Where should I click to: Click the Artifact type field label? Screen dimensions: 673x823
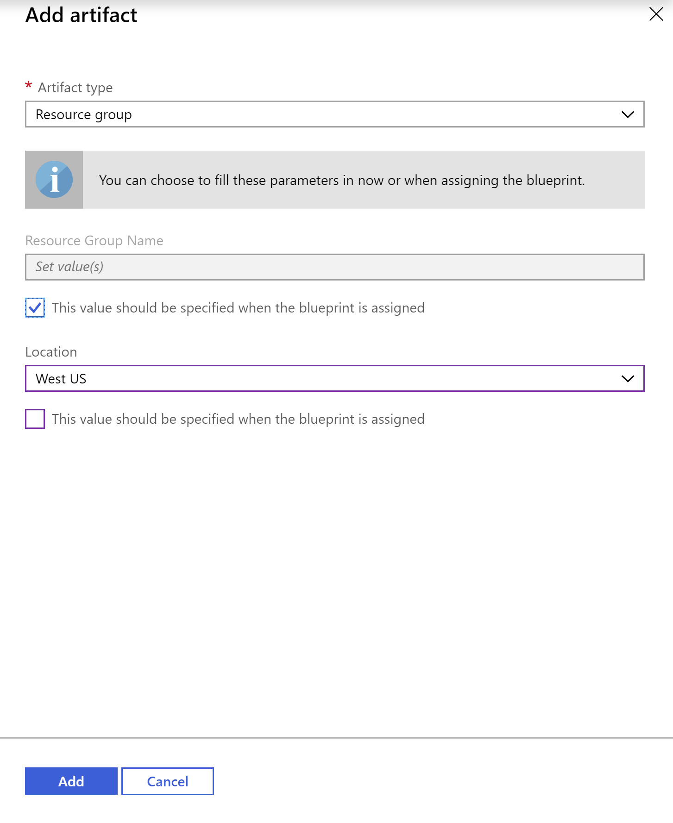point(75,88)
